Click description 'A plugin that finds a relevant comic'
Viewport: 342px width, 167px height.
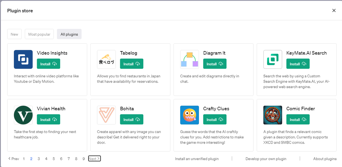coord(296,137)
